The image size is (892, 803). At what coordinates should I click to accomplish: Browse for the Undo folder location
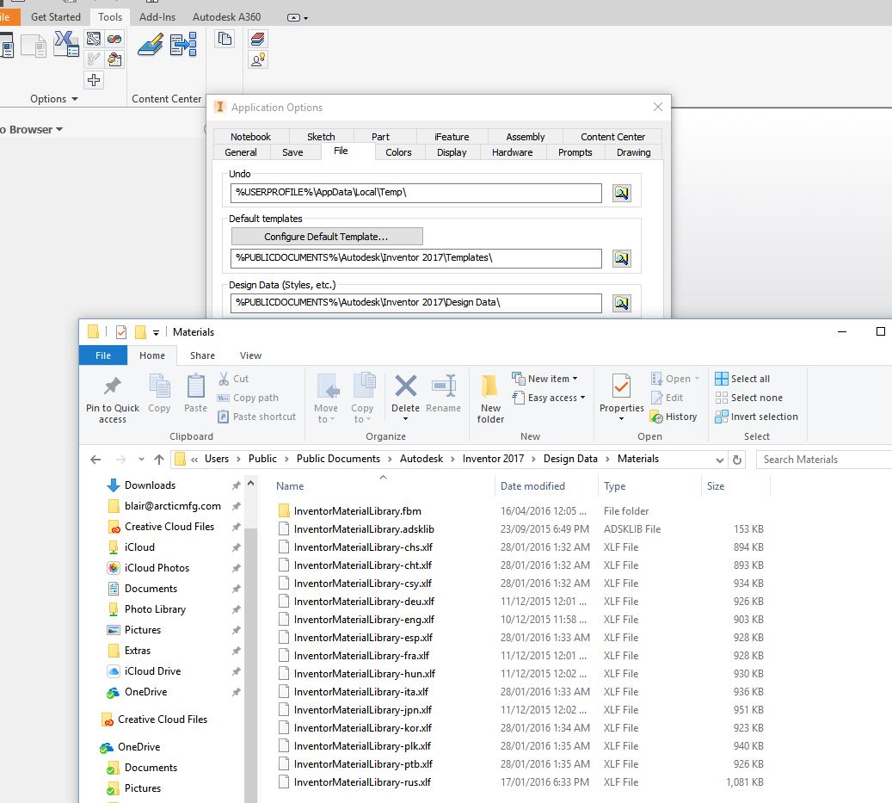tap(621, 193)
